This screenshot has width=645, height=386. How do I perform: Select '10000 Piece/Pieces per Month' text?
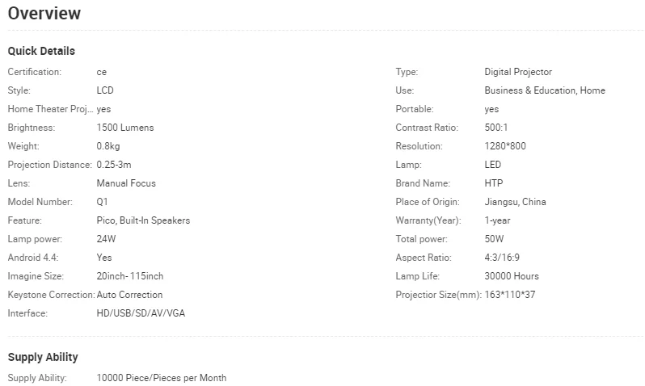tap(161, 378)
